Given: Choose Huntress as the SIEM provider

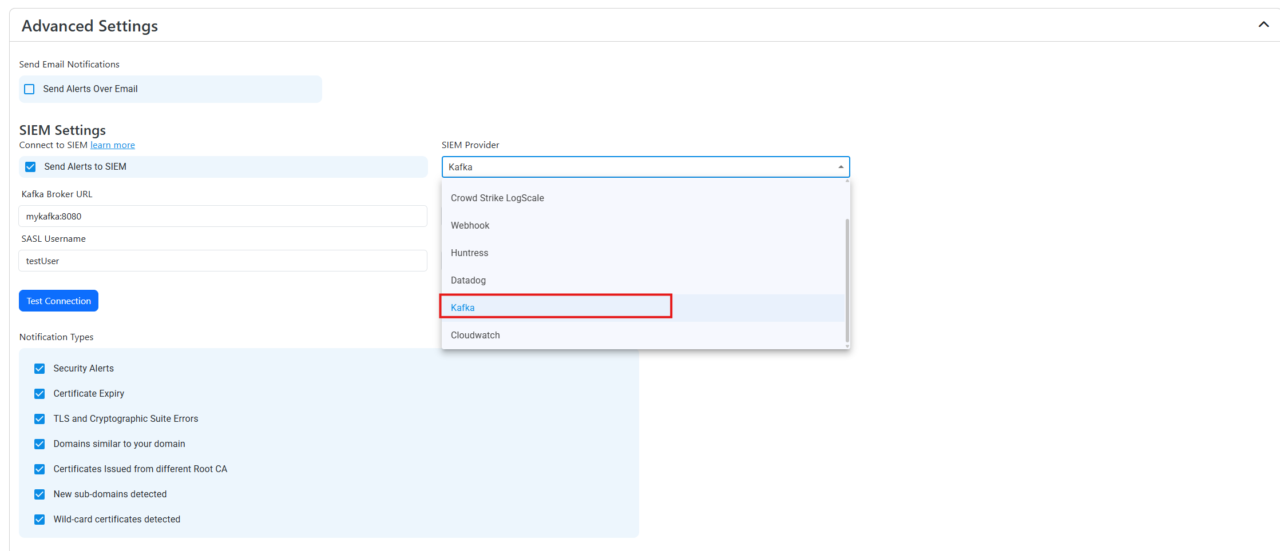Looking at the screenshot, I should tap(469, 253).
